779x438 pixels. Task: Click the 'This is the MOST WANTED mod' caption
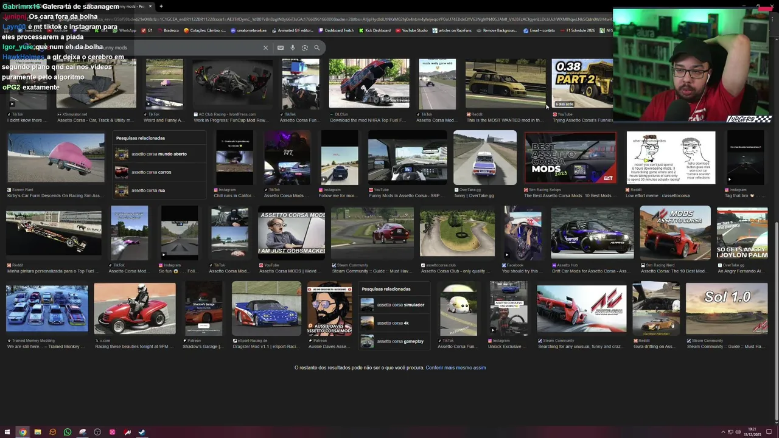[x=505, y=120]
